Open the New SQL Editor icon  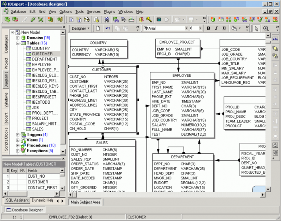(x=79, y=20)
